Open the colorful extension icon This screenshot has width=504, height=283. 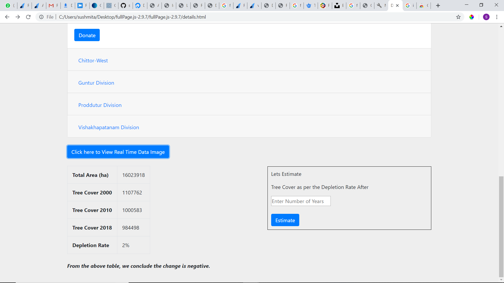click(472, 17)
